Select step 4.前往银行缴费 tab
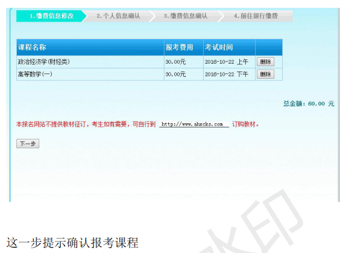The image size is (343, 253). (256, 16)
